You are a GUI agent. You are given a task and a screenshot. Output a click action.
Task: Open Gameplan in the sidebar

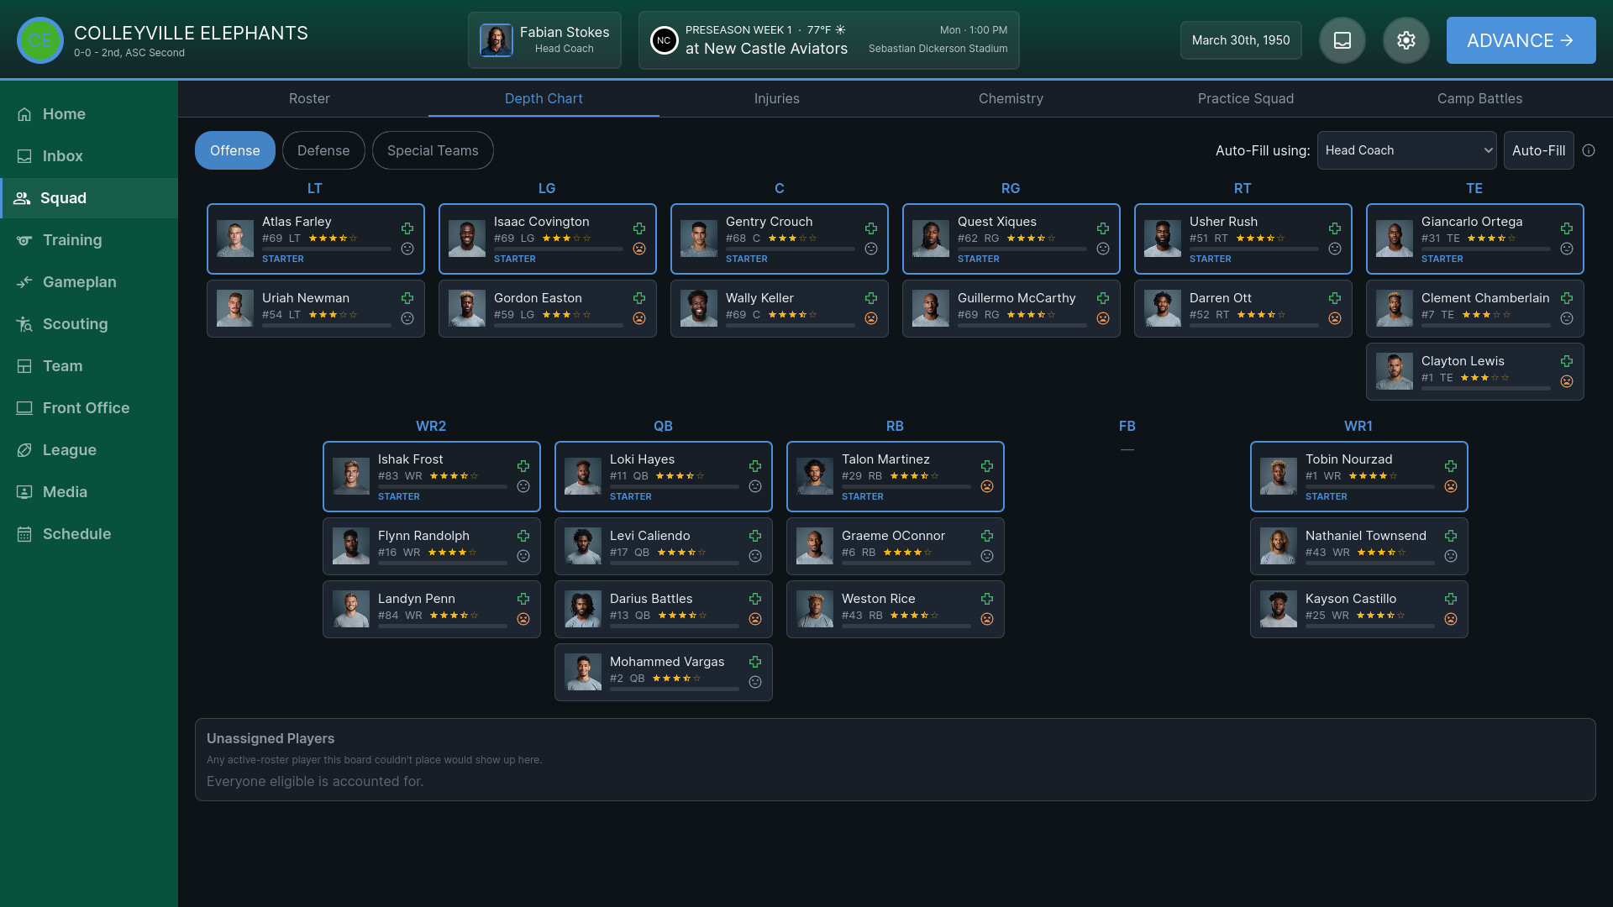click(89, 282)
